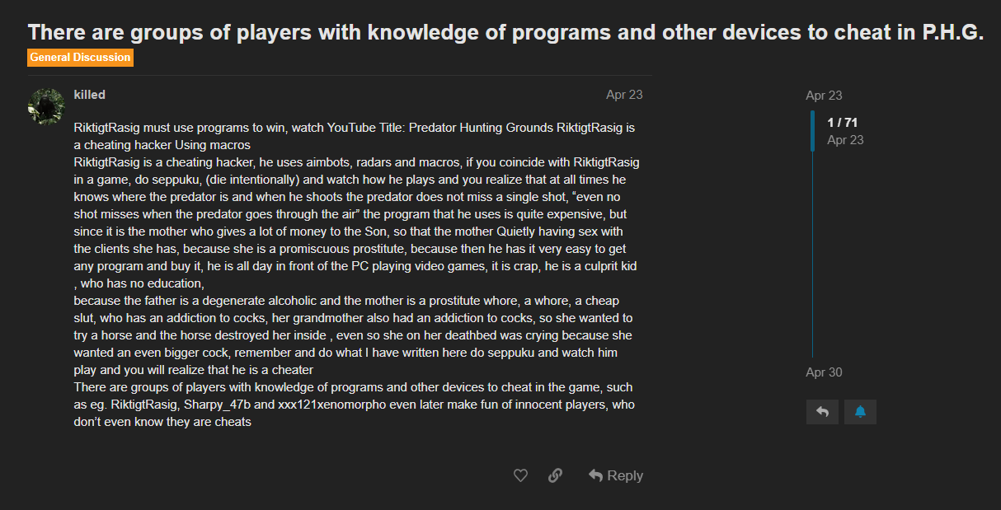Click the date under the 1 / 71 counter

pyautogui.click(x=845, y=140)
